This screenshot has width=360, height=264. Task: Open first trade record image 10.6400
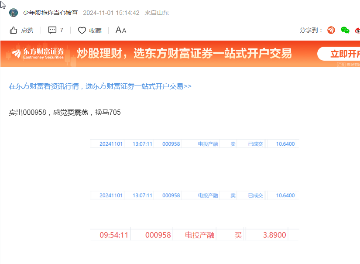pos(195,144)
